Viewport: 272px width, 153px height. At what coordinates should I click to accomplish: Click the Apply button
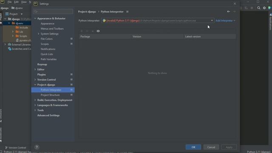[x=229, y=147]
